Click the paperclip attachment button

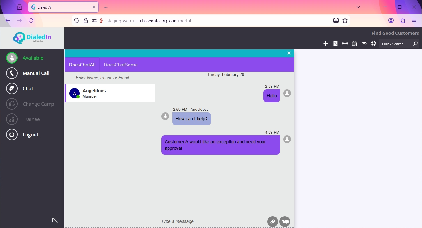273,221
